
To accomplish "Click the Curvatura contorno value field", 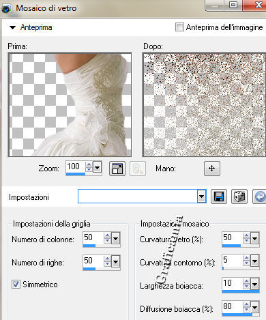I will tap(233, 261).
